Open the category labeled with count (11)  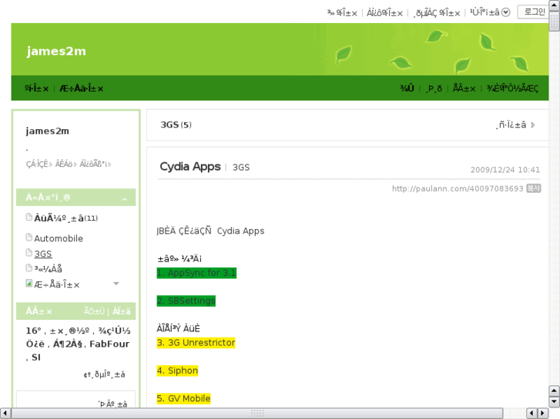[x=65, y=218]
